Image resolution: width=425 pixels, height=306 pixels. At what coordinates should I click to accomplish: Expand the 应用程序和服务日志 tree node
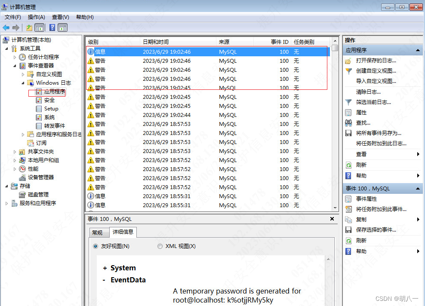click(23, 135)
